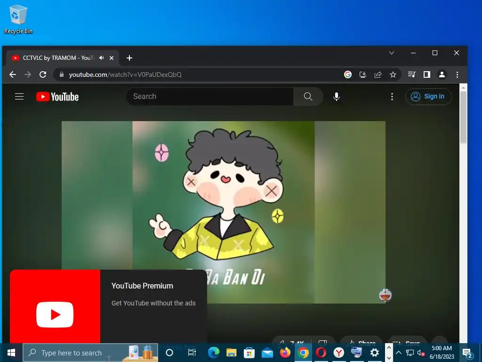Launch Yandex Browser from the taskbar
The width and height of the screenshot is (482, 362).
click(x=339, y=353)
